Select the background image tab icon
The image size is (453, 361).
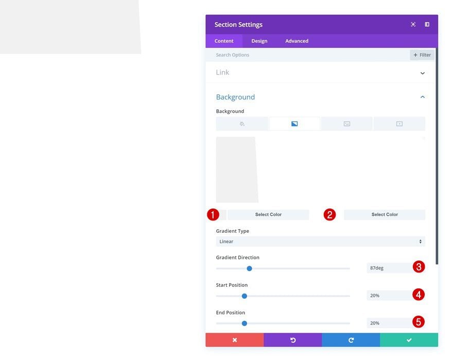(x=347, y=124)
